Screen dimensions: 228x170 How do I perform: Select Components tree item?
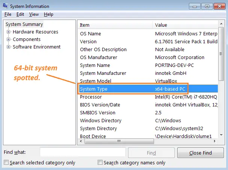pyautogui.click(x=27, y=39)
